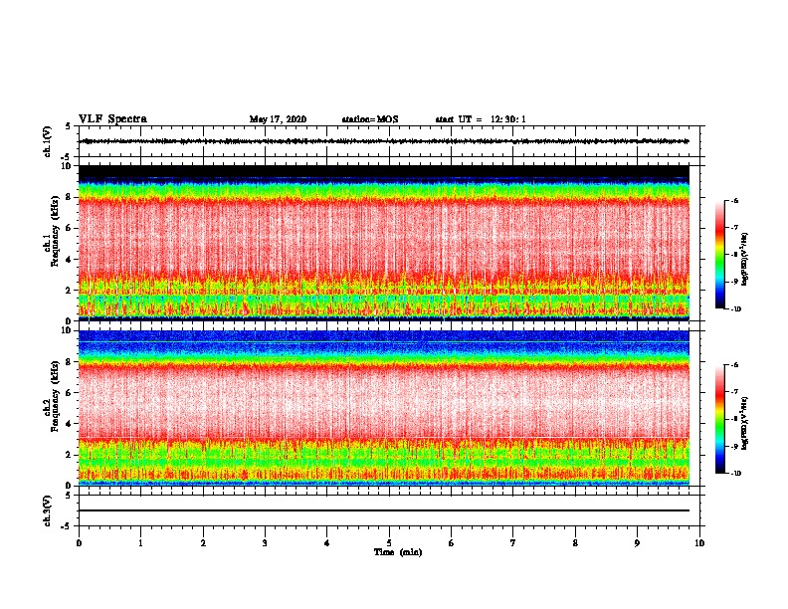This screenshot has width=788, height=609.
Task: Click the "-10" label on ch.2 colorbar
Action: point(736,474)
